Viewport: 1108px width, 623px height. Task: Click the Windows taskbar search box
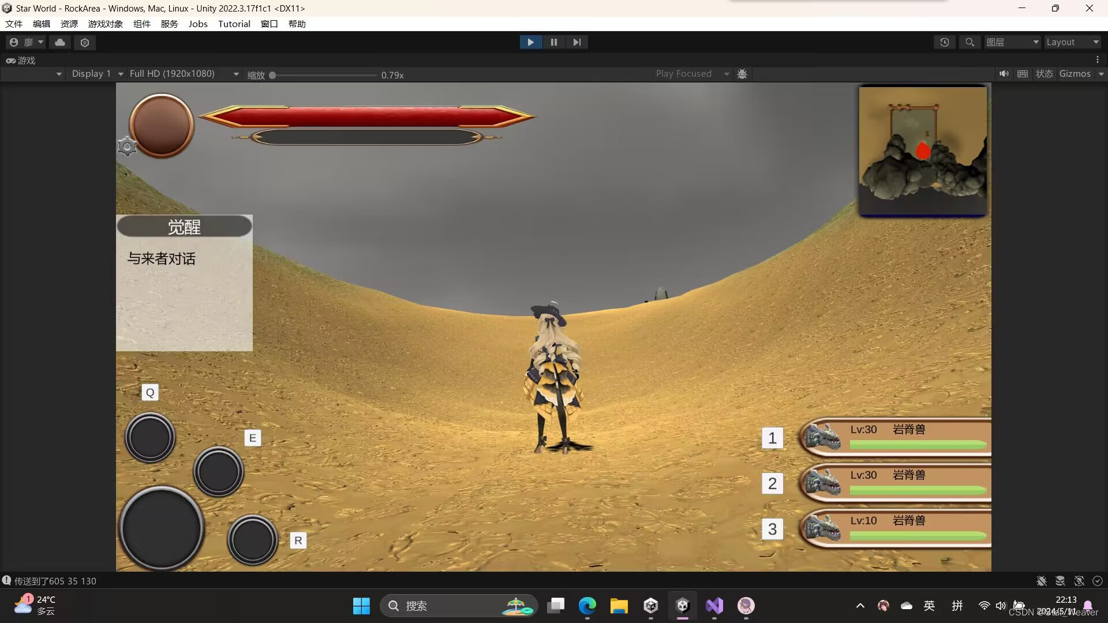[459, 606]
